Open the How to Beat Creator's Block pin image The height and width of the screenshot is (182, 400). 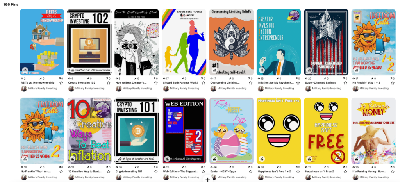tap(136, 42)
